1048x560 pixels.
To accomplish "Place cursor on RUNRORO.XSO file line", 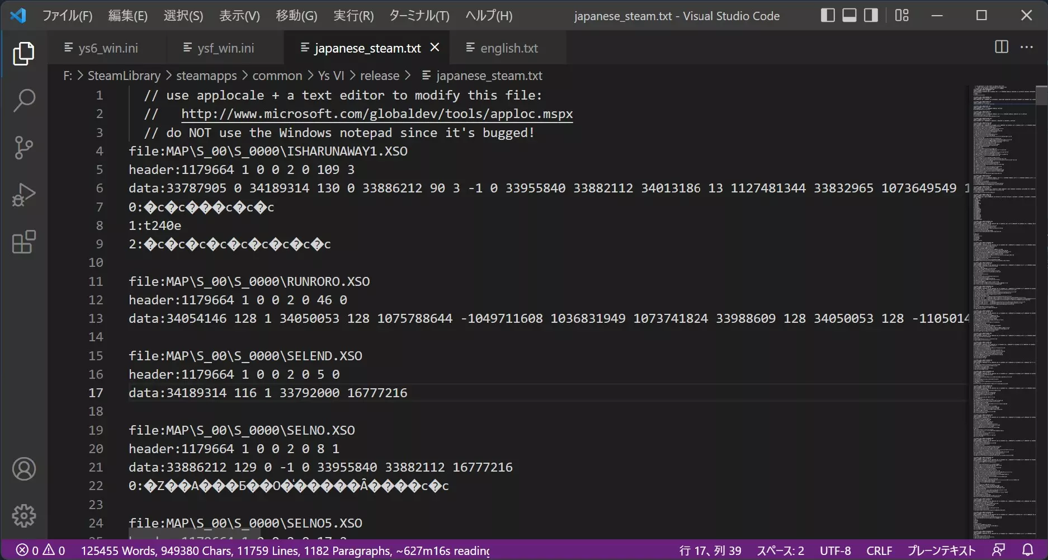I will [249, 281].
